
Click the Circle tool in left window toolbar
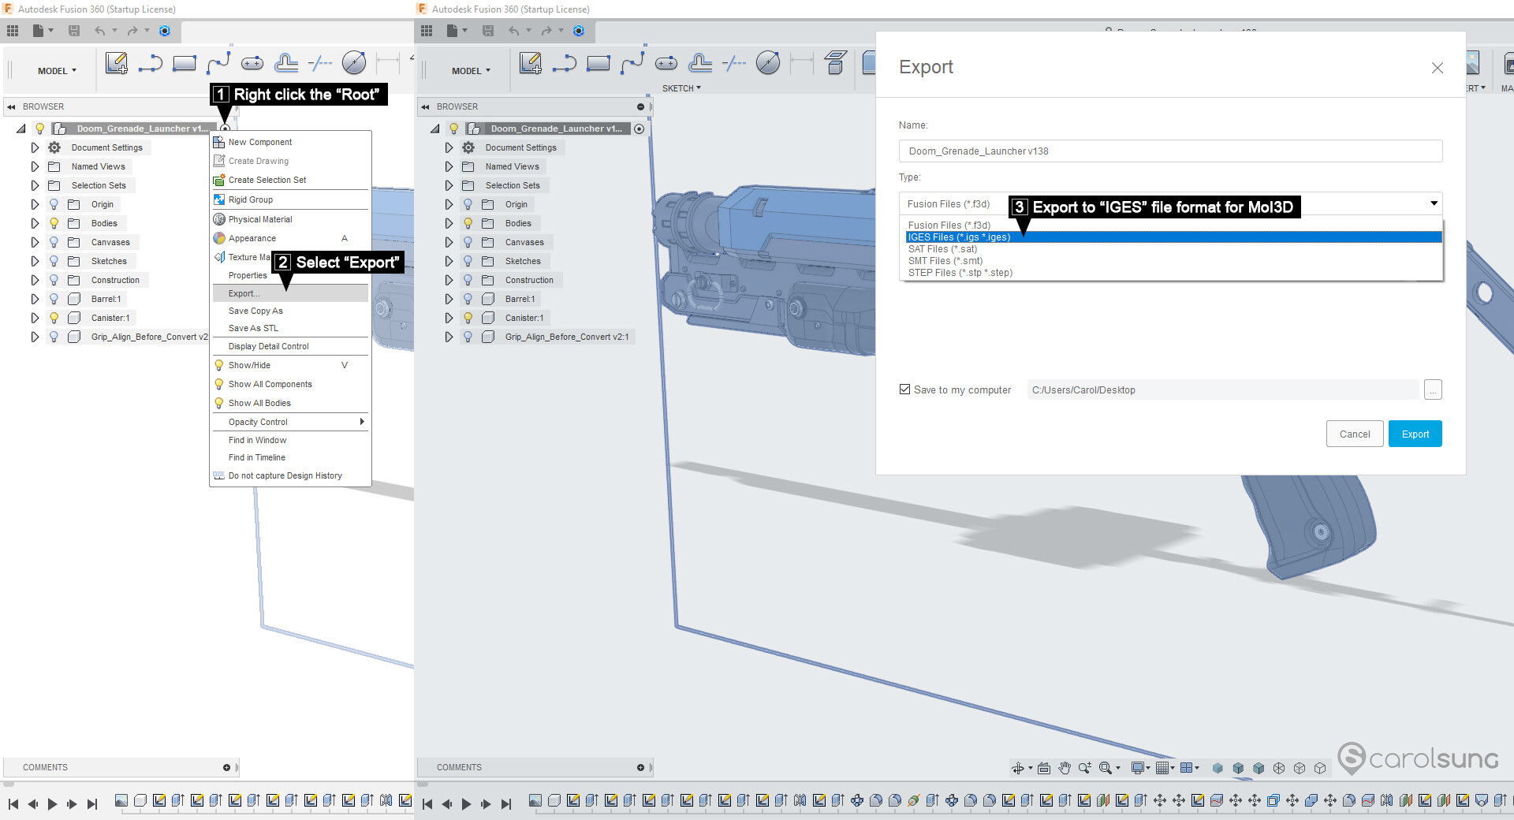(353, 63)
